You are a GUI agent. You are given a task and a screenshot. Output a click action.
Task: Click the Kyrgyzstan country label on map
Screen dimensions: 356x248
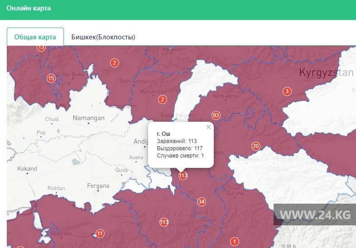point(326,72)
